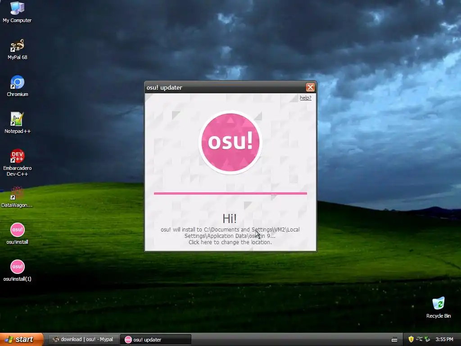Select the DataWagon desktop shortcut
461x346 pixels.
point(17,197)
